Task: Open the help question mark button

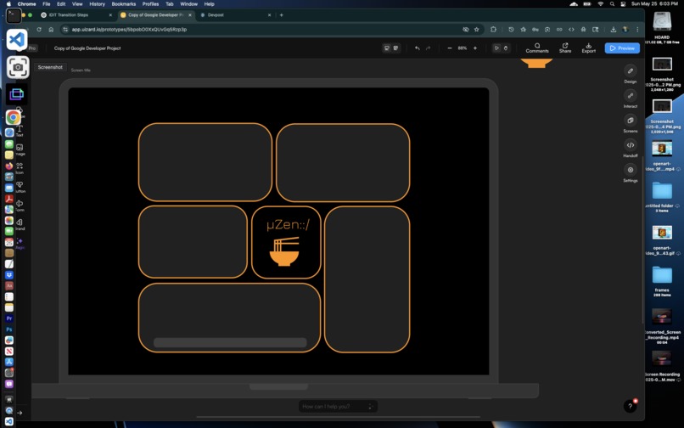Action: tap(630, 406)
